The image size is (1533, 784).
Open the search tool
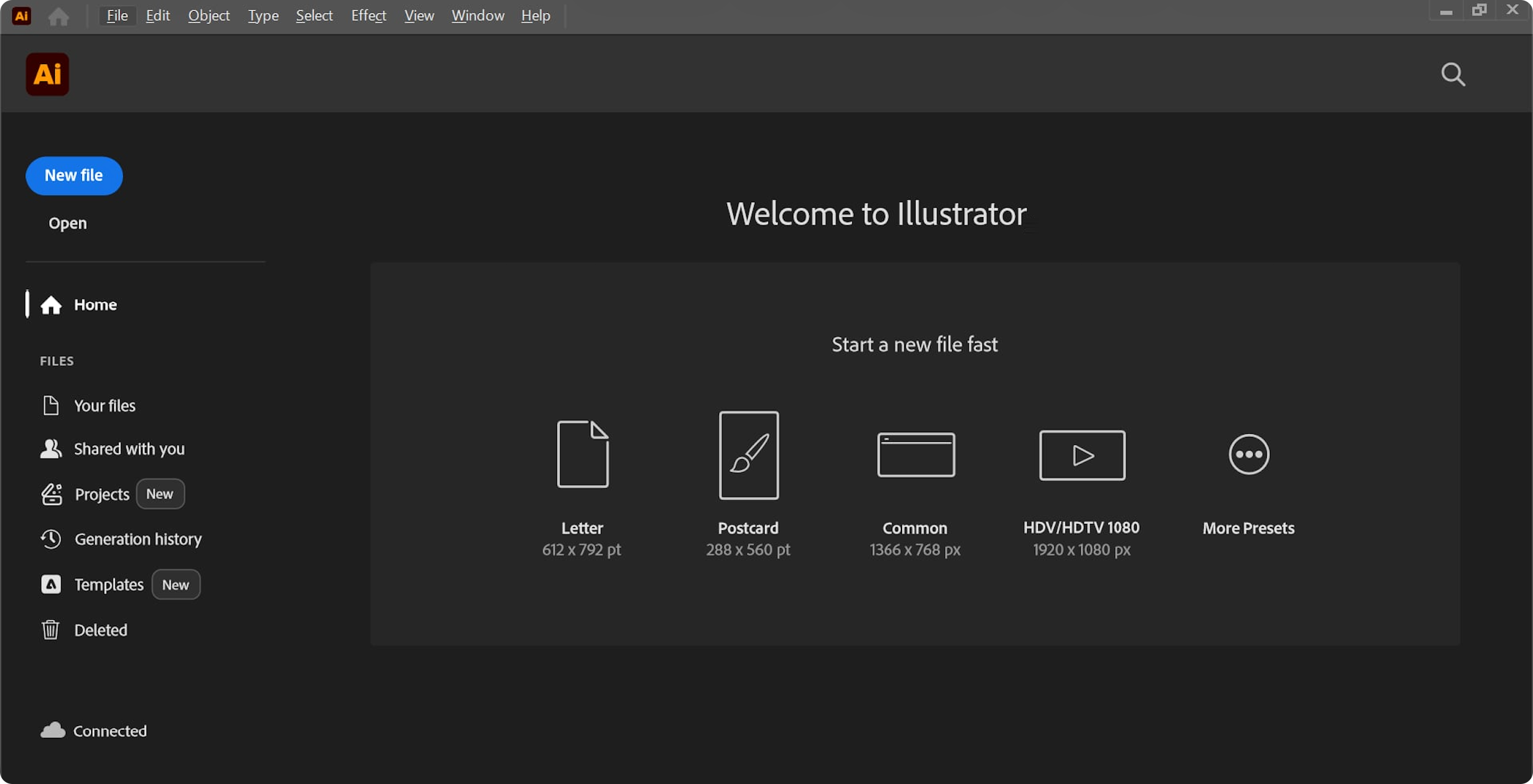click(1453, 75)
